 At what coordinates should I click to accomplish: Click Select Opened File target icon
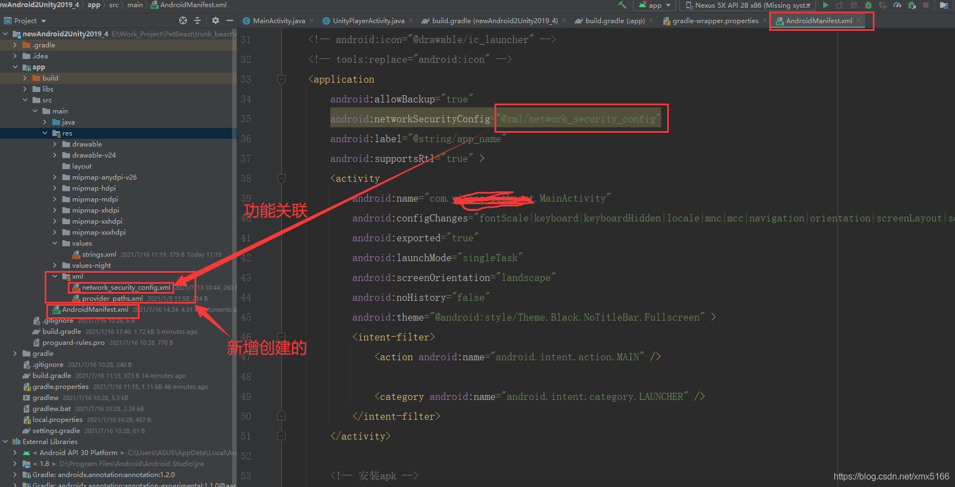pyautogui.click(x=183, y=20)
